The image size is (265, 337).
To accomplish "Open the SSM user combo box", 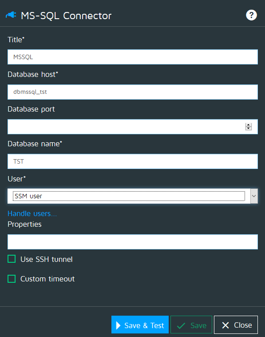I will click(133, 196).
